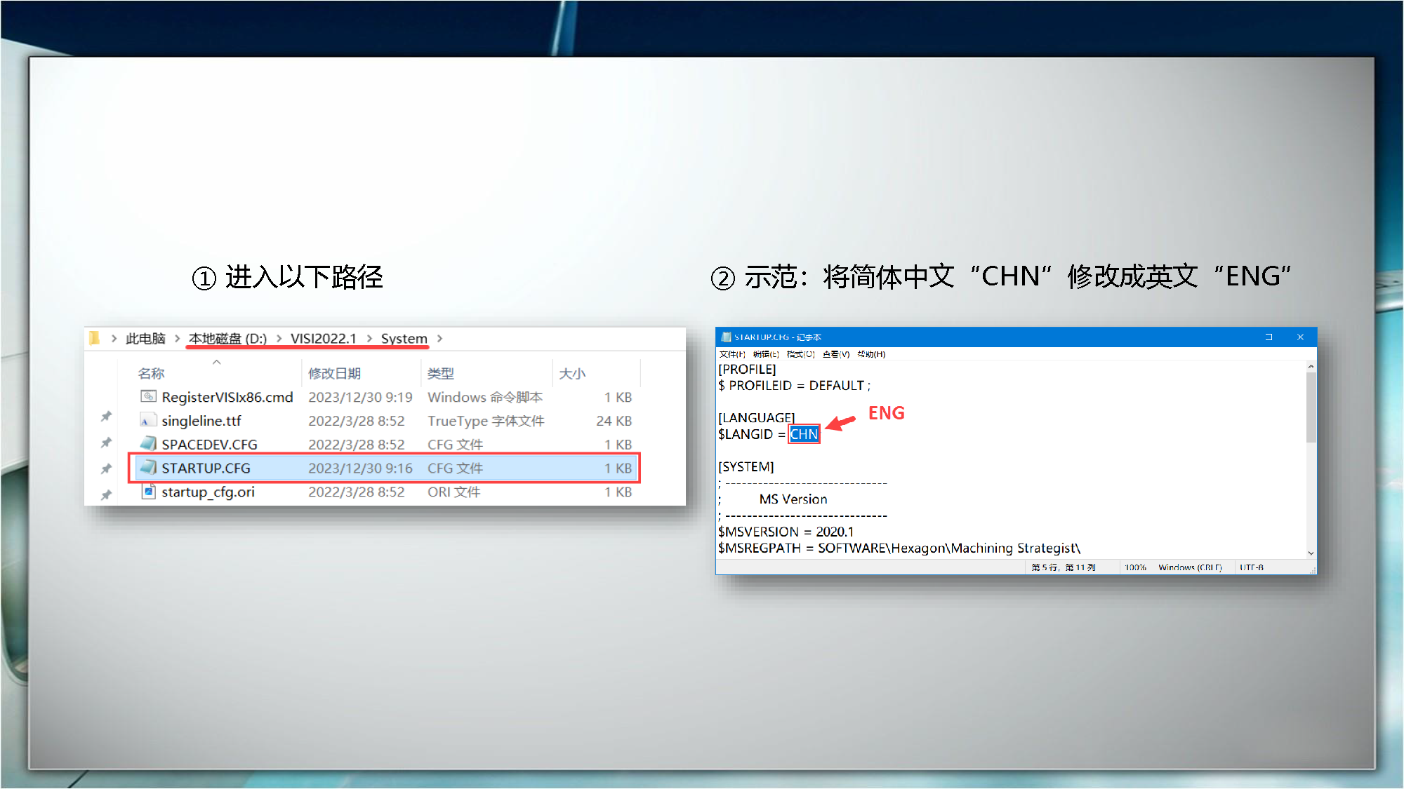Expand the chevron after VISI2022.1
The image size is (1404, 789).
coord(369,339)
